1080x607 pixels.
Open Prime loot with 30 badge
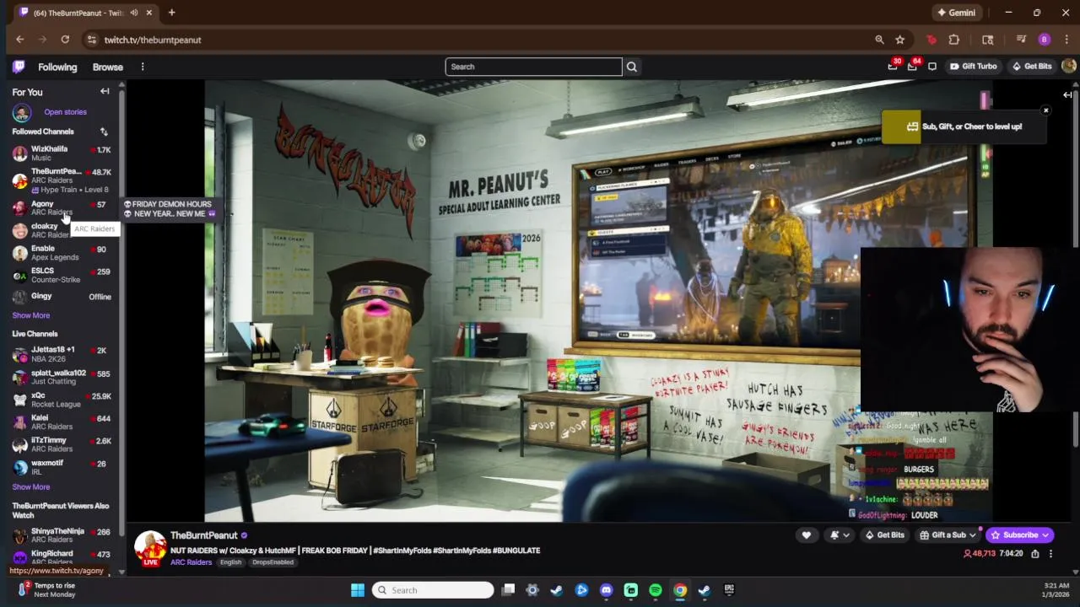click(x=893, y=66)
